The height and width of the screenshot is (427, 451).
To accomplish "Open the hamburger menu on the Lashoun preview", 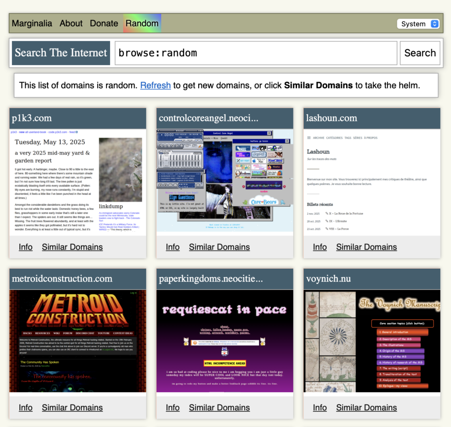I will point(309,138).
